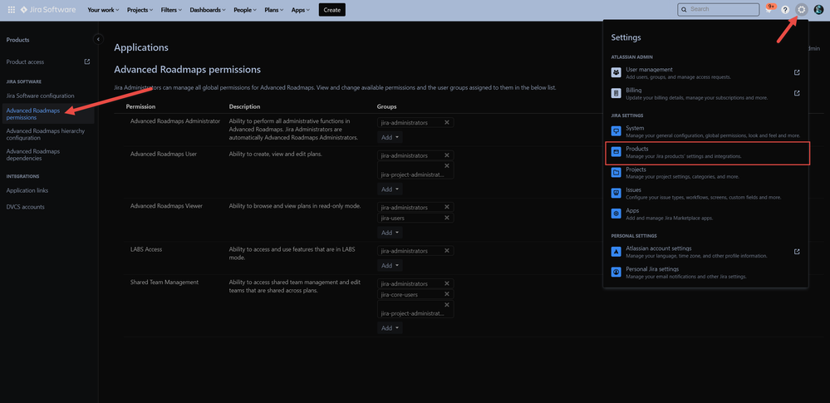This screenshot has width=830, height=403.
Task: Remove jira-administrators from Advanced Roadmaps Viewer
Action: point(447,207)
